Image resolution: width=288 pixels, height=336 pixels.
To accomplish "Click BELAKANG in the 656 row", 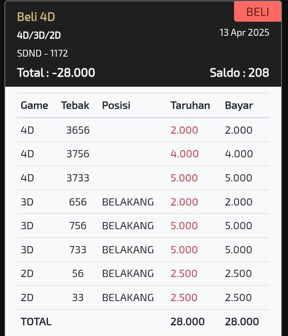I will click(x=128, y=202).
